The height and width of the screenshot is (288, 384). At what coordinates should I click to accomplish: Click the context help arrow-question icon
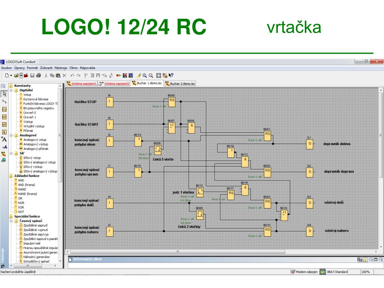[x=171, y=75]
